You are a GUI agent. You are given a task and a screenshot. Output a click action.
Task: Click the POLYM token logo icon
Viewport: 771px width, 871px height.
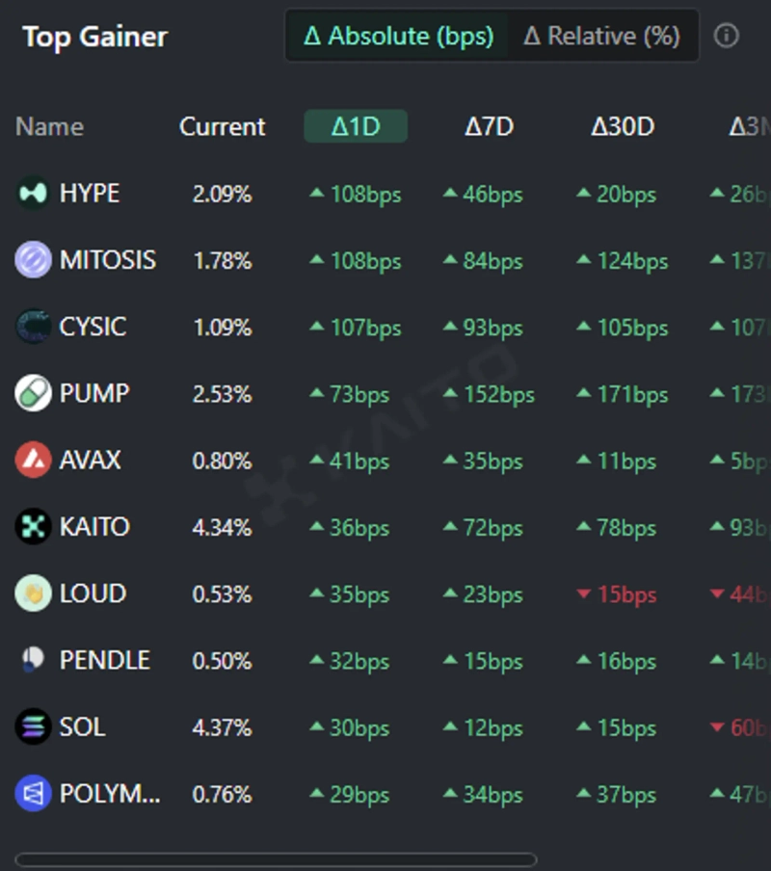coord(33,794)
